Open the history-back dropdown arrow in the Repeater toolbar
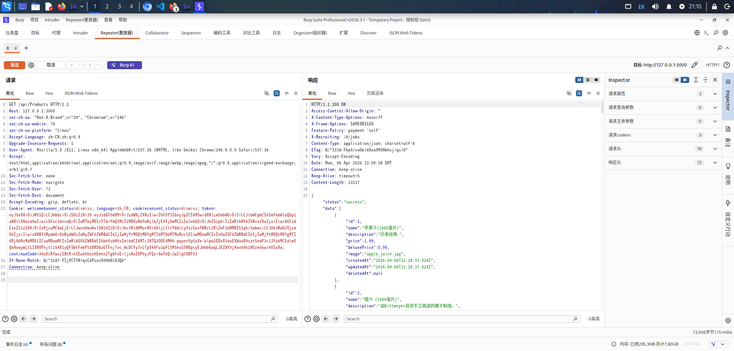The width and height of the screenshot is (734, 351). click(x=80, y=65)
